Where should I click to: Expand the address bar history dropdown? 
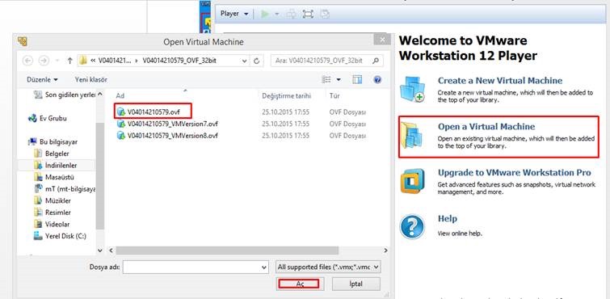click(x=244, y=61)
